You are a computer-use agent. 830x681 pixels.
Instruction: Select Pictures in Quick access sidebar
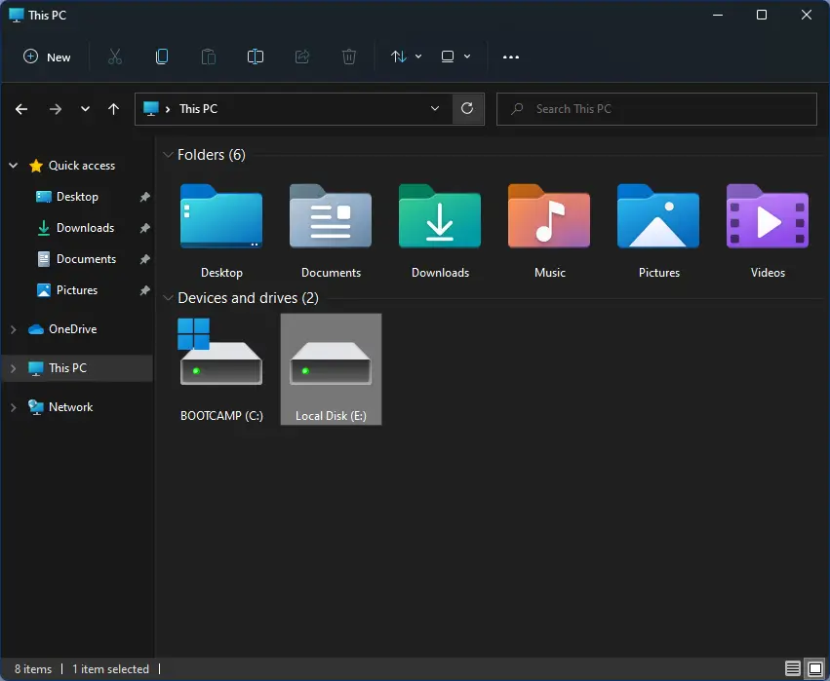[x=77, y=290]
